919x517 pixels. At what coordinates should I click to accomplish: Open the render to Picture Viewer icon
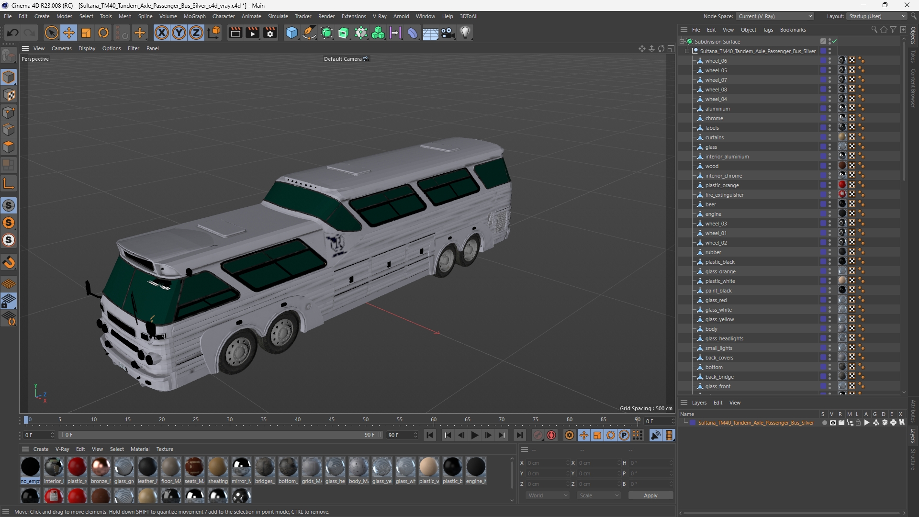(252, 33)
